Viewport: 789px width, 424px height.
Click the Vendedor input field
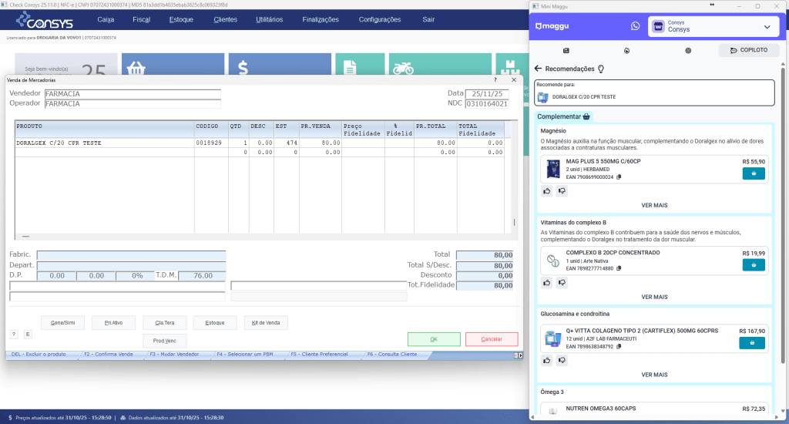(x=133, y=94)
